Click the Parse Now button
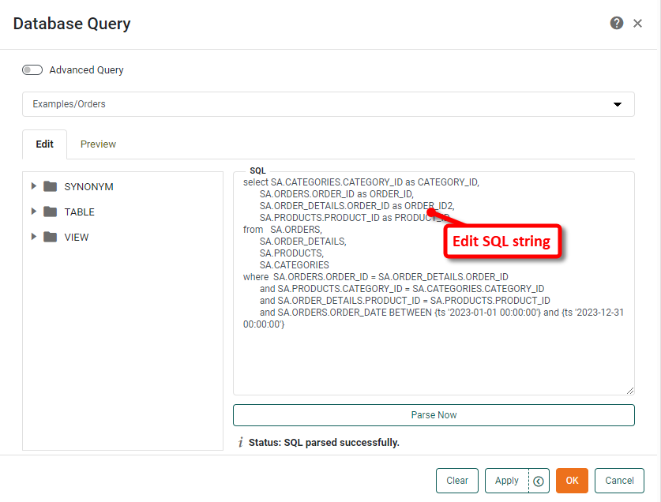Screen dimensions: 661x502 coord(434,414)
